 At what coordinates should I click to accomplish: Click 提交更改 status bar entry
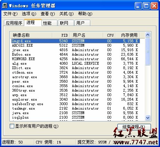pos(100,142)
